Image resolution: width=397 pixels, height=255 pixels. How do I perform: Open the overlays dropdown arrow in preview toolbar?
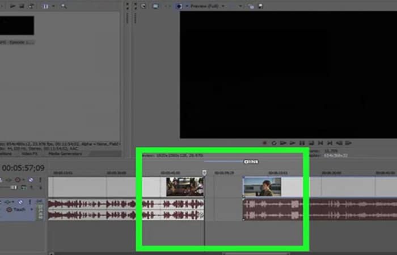click(x=240, y=6)
